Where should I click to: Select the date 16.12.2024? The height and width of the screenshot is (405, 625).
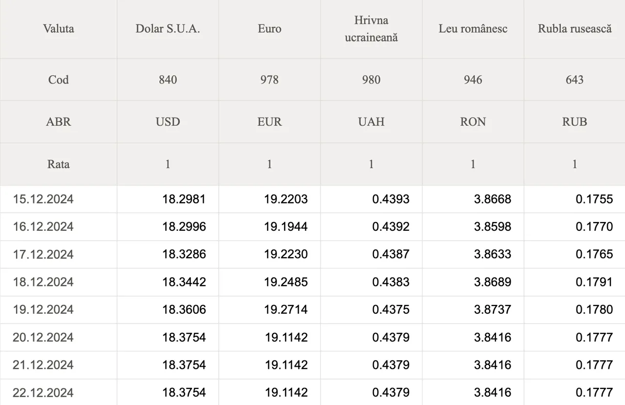[43, 227]
